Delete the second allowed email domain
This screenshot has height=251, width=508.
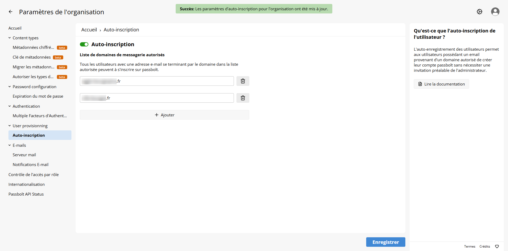(x=243, y=98)
